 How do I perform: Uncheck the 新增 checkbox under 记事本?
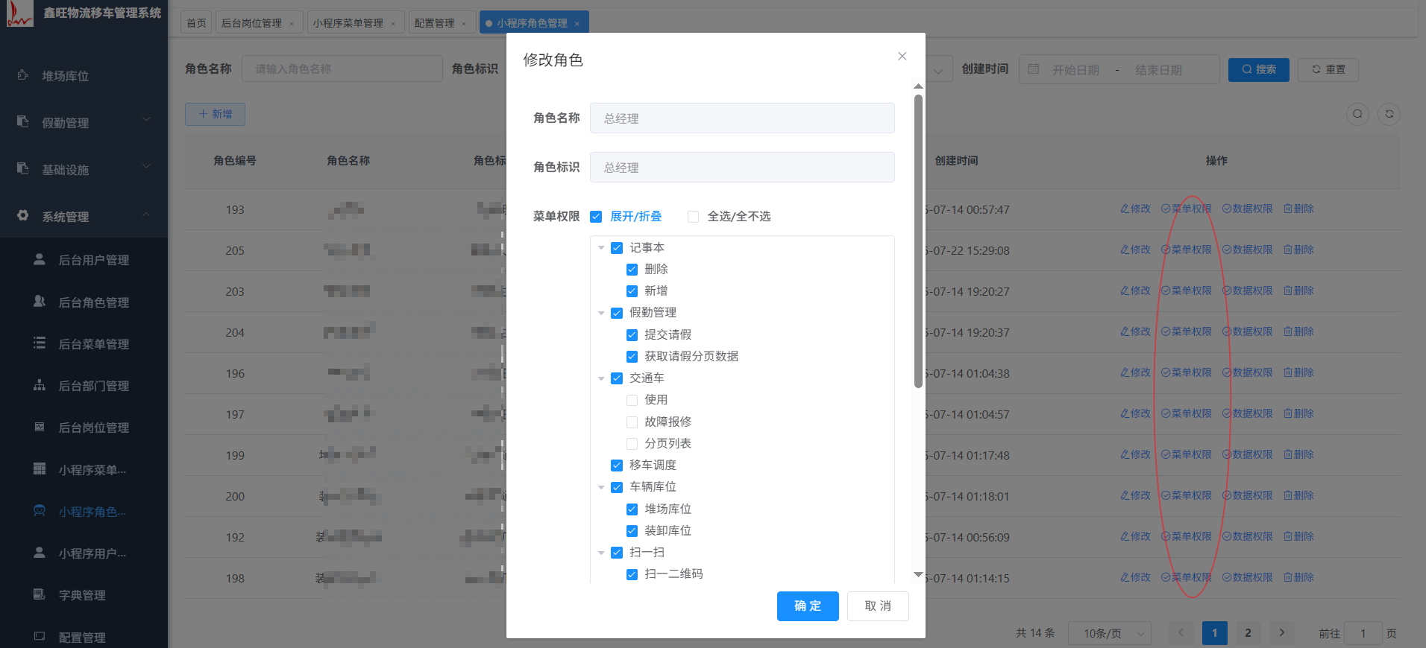632,291
